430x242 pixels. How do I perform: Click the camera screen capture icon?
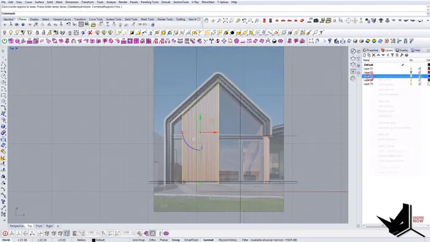316,20
